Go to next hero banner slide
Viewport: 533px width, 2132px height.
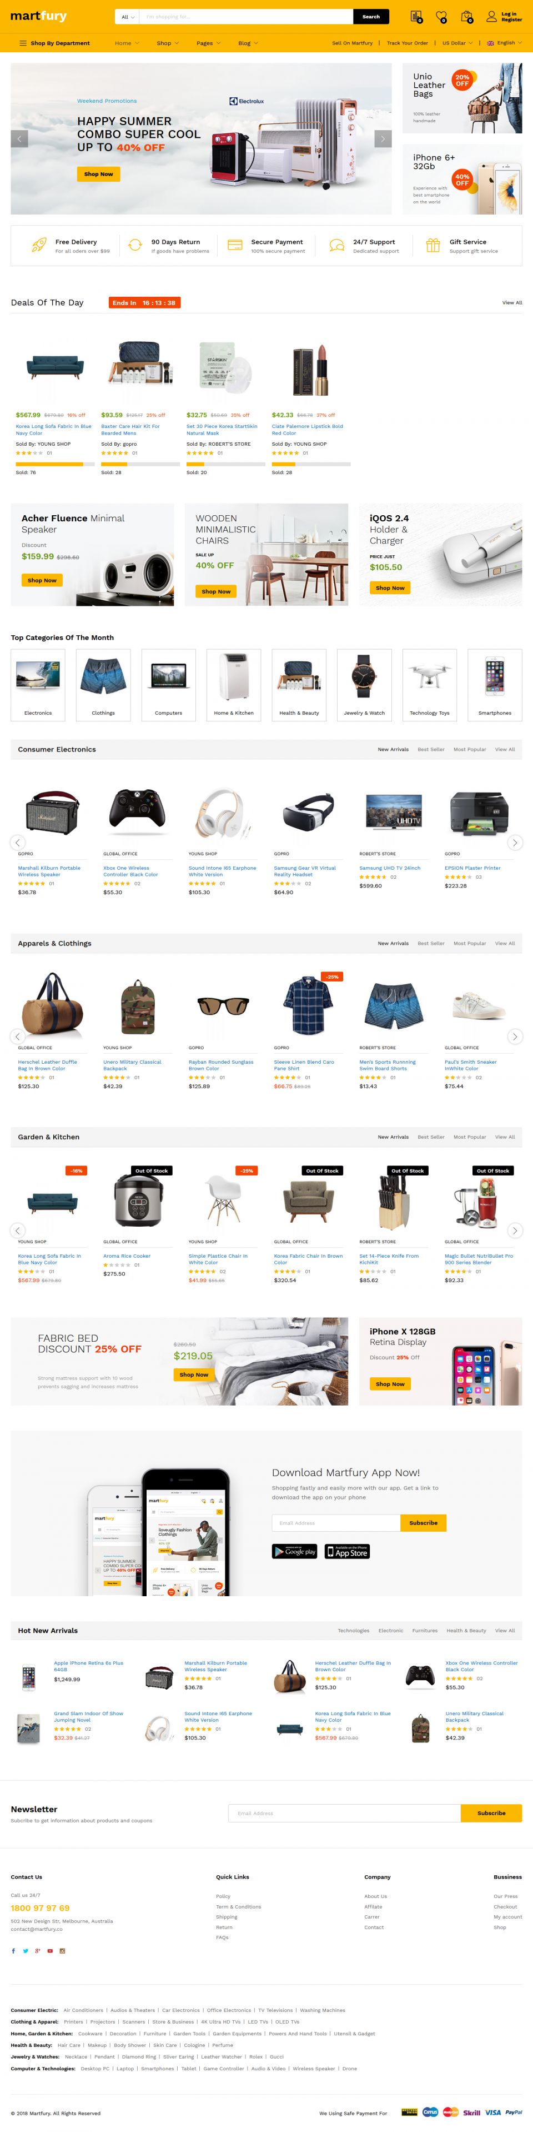click(383, 139)
